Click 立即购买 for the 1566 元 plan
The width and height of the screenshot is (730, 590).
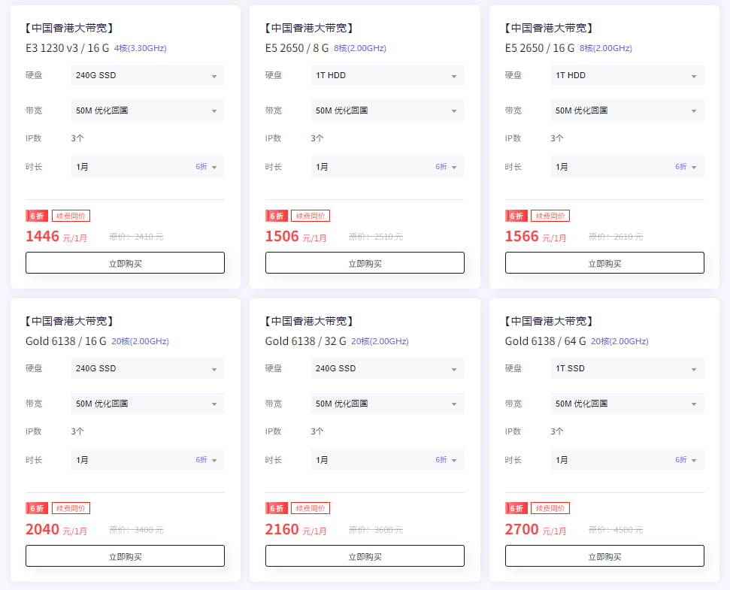(x=604, y=263)
